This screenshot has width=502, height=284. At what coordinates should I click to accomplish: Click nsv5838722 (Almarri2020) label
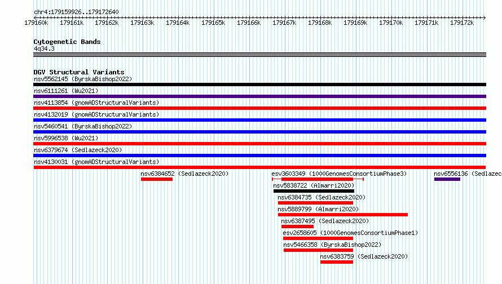(314, 185)
